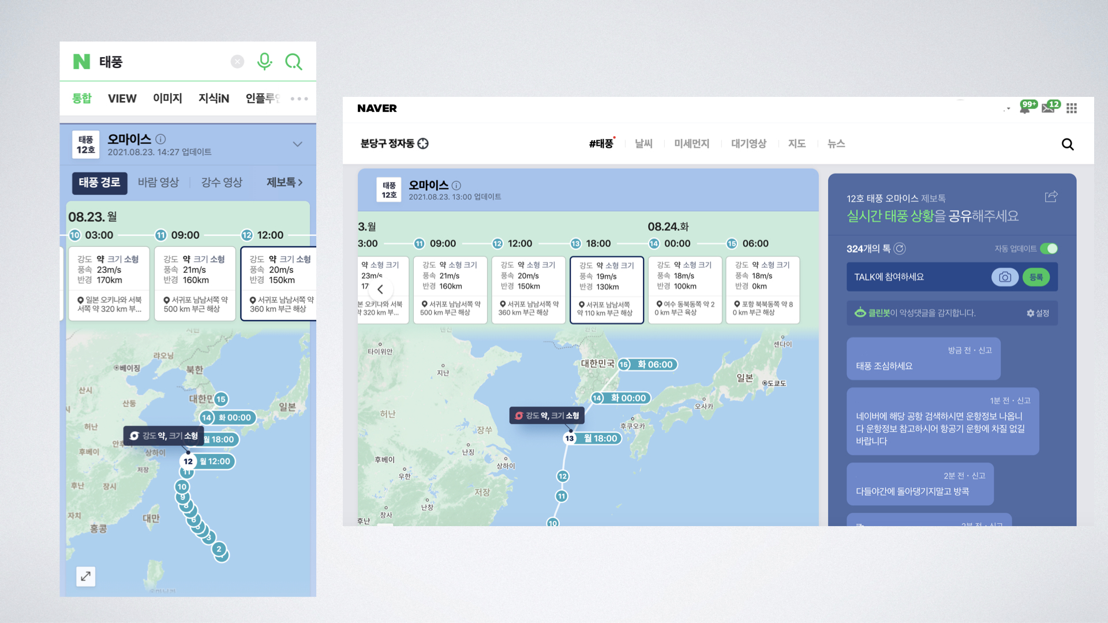Viewport: 1108px width, 623px height.
Task: Open the 대기영상 menu item
Action: tap(748, 144)
